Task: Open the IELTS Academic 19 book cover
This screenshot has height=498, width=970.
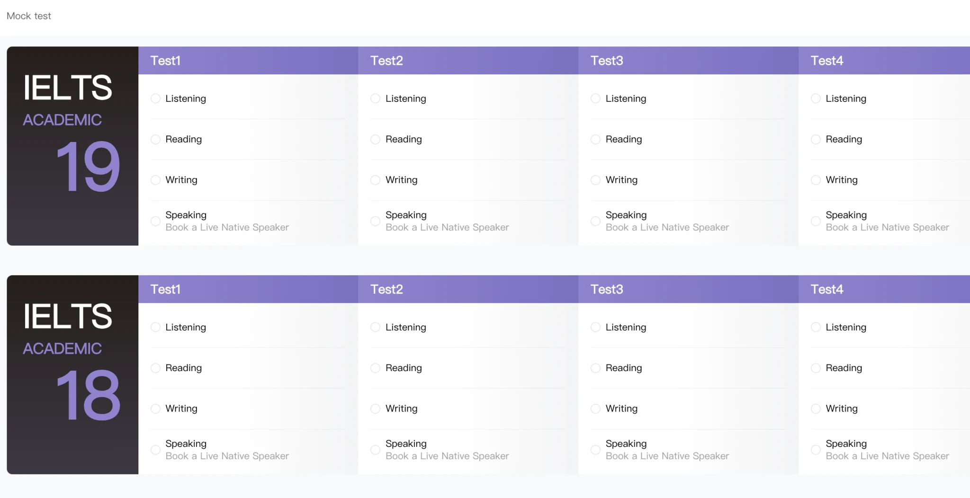Action: coord(72,146)
